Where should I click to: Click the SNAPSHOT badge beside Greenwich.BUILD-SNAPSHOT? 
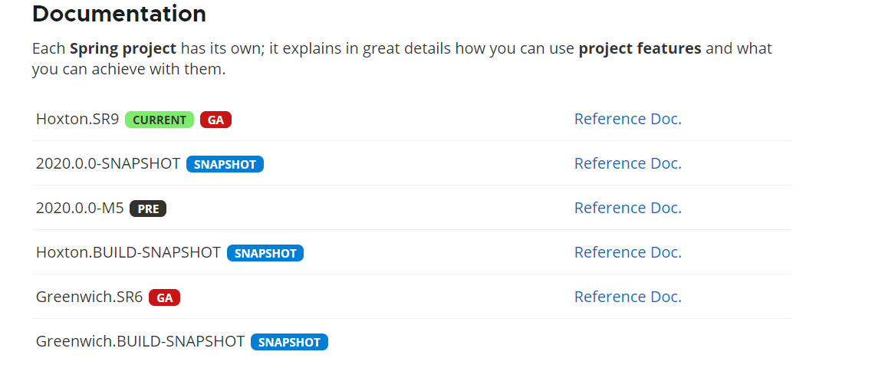(289, 343)
